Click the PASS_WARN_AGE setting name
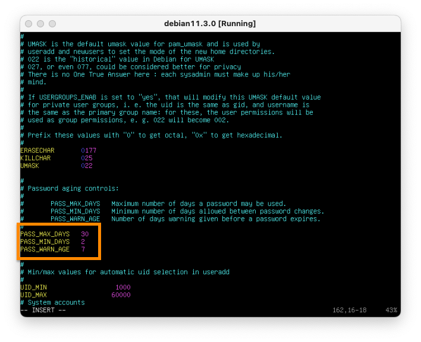The width and height of the screenshot is (421, 342). tap(45, 249)
